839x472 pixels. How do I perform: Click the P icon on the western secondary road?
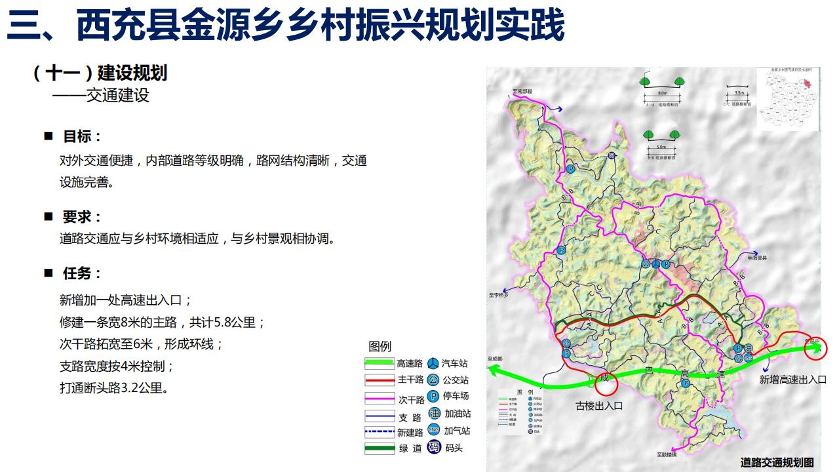(x=561, y=250)
